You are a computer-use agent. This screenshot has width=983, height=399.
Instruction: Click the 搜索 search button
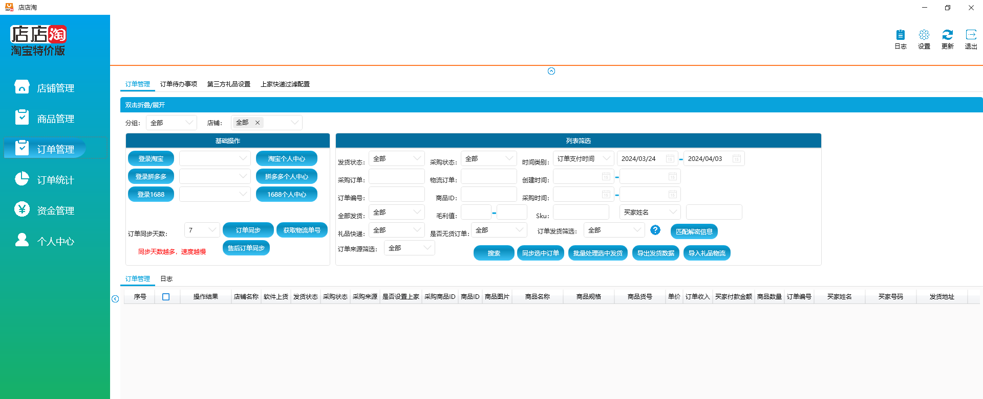494,253
